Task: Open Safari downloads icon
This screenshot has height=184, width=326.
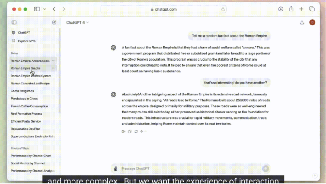Action: 281,9
